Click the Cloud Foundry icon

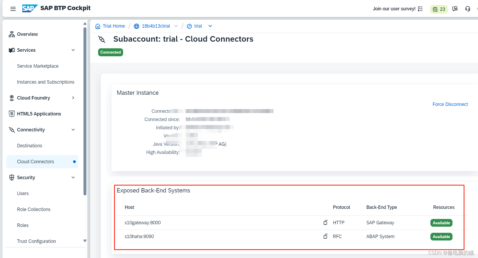12,98
